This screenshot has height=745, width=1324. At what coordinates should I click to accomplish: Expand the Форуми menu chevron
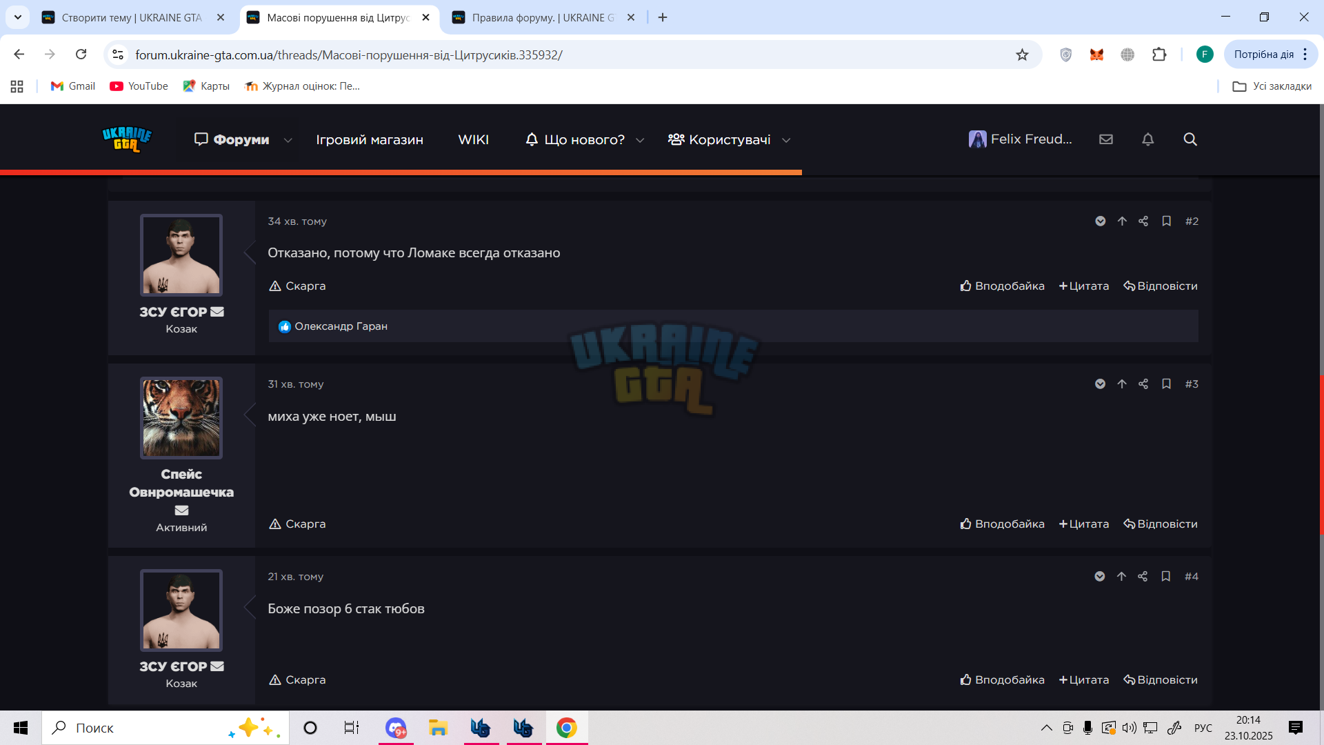(288, 140)
